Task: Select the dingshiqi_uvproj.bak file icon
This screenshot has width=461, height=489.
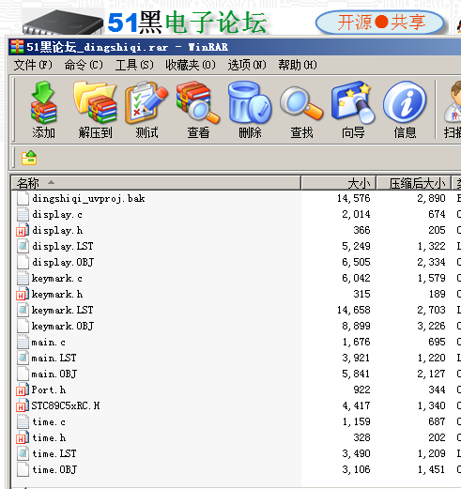Action: [23, 199]
